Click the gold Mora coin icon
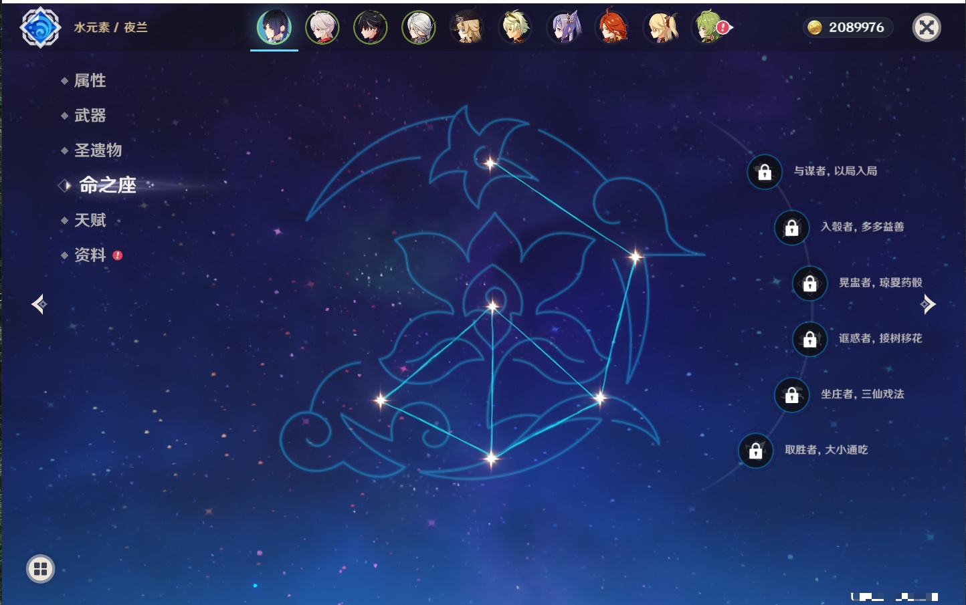 [x=814, y=27]
